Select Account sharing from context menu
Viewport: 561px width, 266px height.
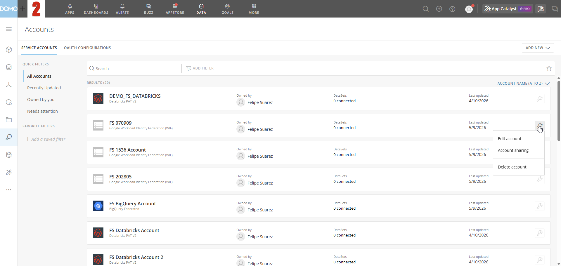coord(513,150)
